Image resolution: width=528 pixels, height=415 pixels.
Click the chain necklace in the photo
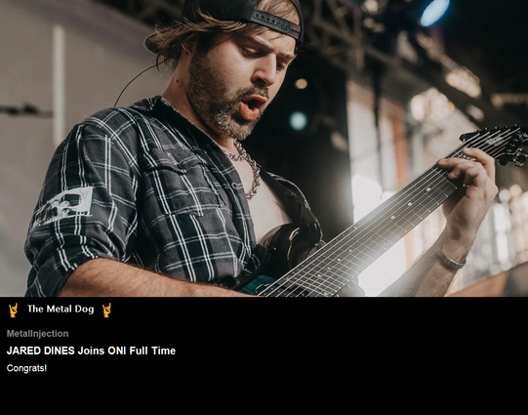246,169
